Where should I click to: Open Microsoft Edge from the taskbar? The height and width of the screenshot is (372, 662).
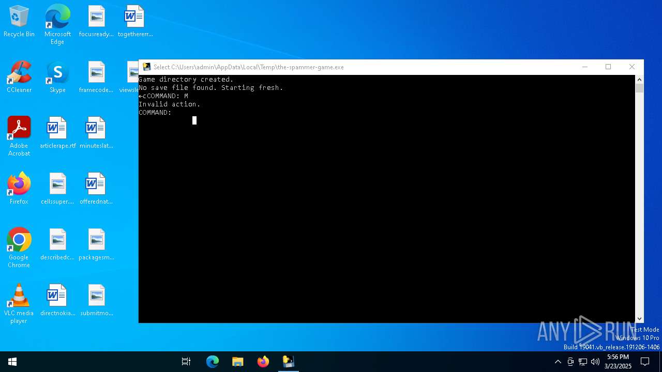point(213,362)
